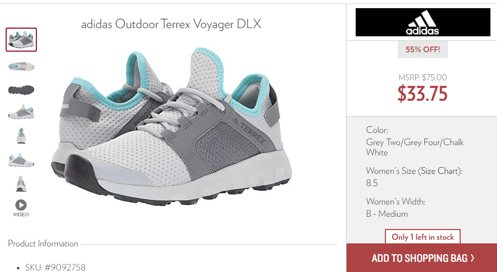Open the side profile thumbnail below the outsole
The image size is (497, 272).
click(x=21, y=112)
